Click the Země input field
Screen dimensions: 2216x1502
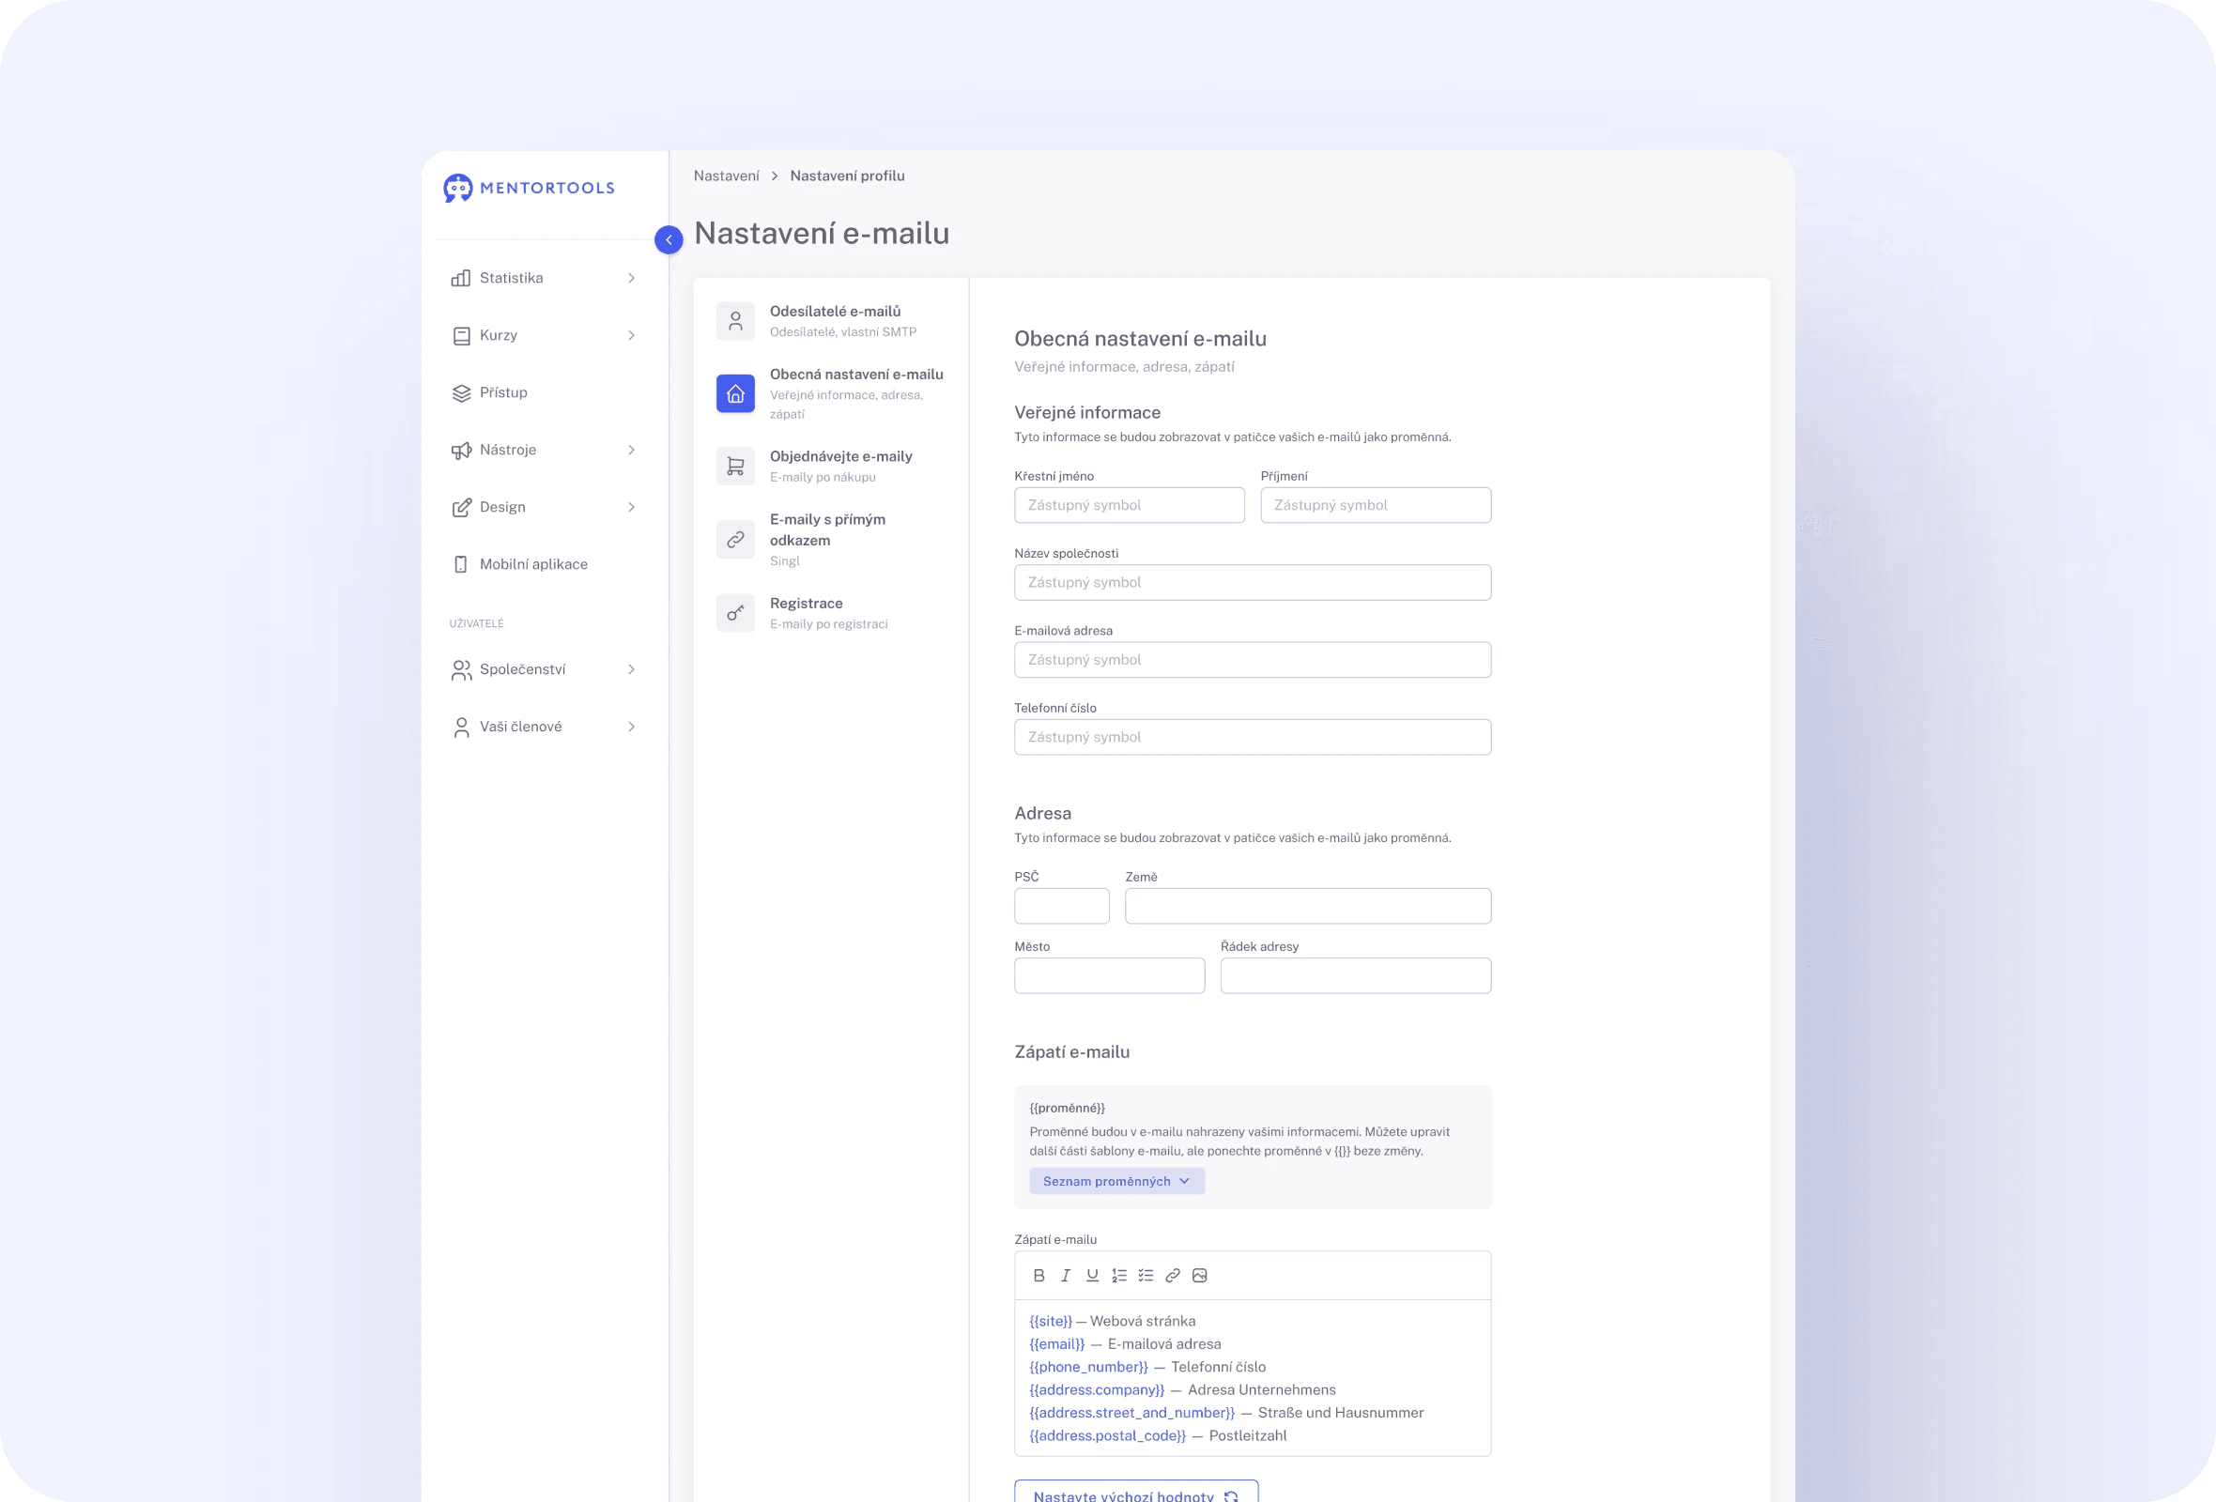(1307, 905)
